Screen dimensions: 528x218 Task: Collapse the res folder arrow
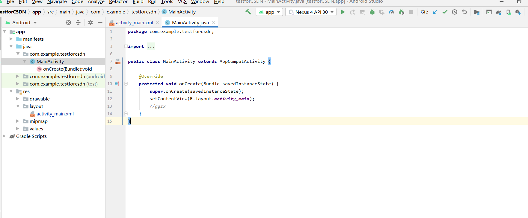pyautogui.click(x=11, y=91)
